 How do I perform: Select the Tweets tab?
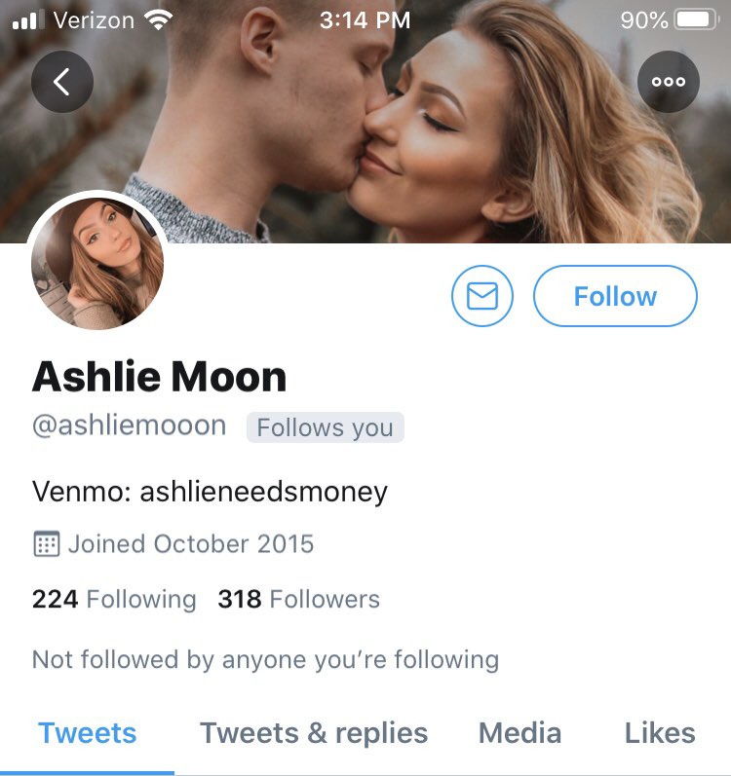click(x=87, y=733)
